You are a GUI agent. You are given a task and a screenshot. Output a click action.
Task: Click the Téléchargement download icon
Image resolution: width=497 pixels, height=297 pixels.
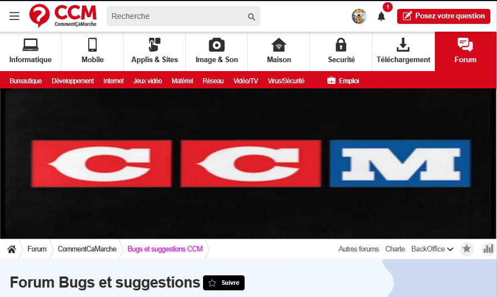point(403,45)
